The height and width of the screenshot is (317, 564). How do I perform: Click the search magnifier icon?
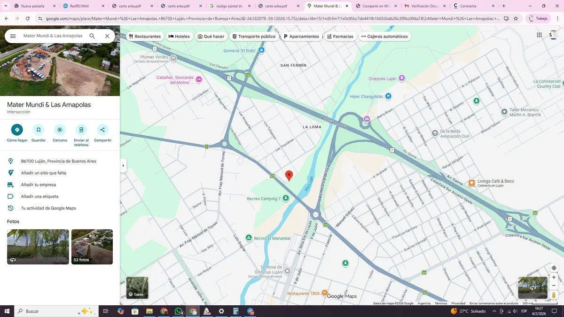[x=92, y=36]
